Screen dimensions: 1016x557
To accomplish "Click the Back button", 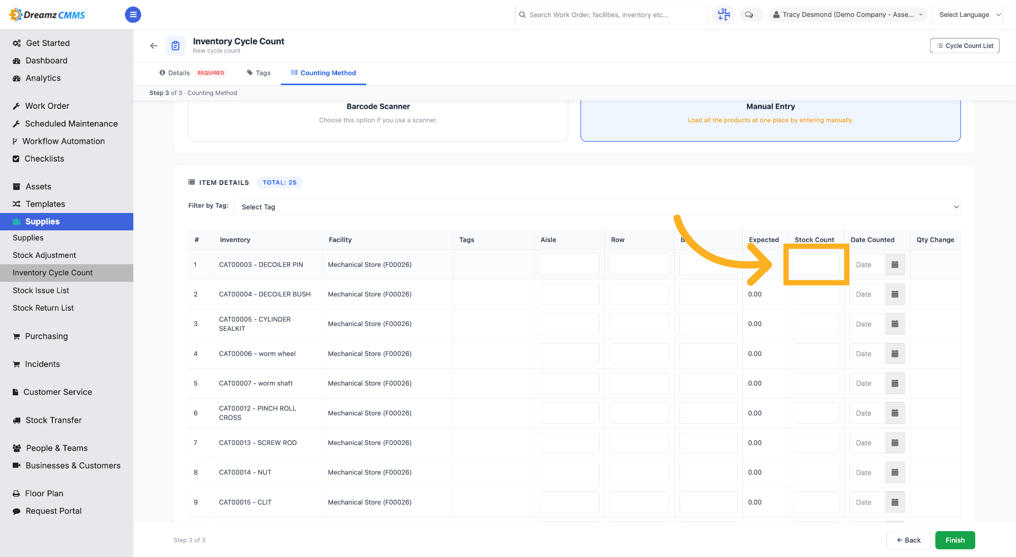I will 909,540.
